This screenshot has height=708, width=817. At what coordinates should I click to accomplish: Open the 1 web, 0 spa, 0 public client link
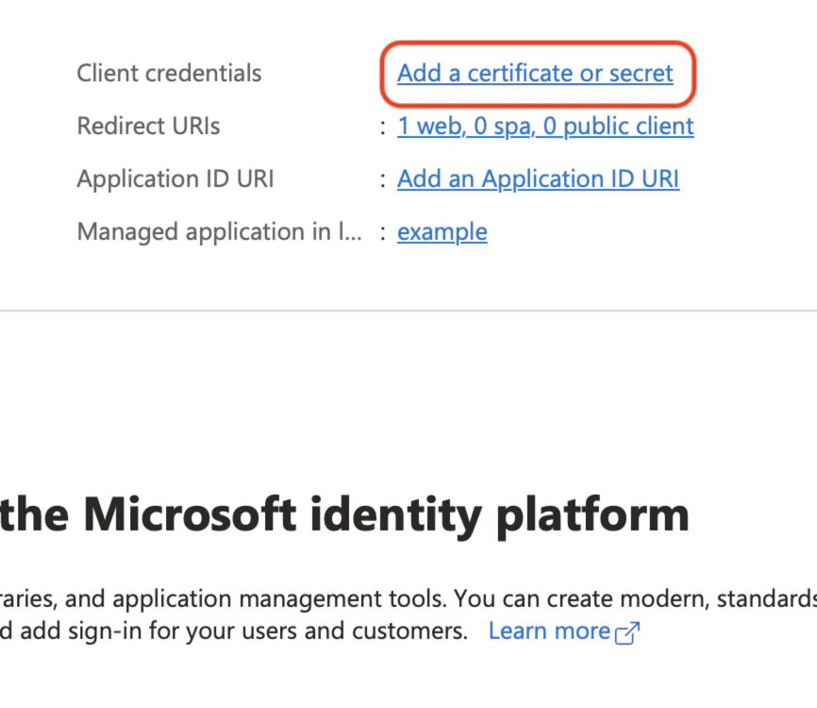(x=545, y=126)
